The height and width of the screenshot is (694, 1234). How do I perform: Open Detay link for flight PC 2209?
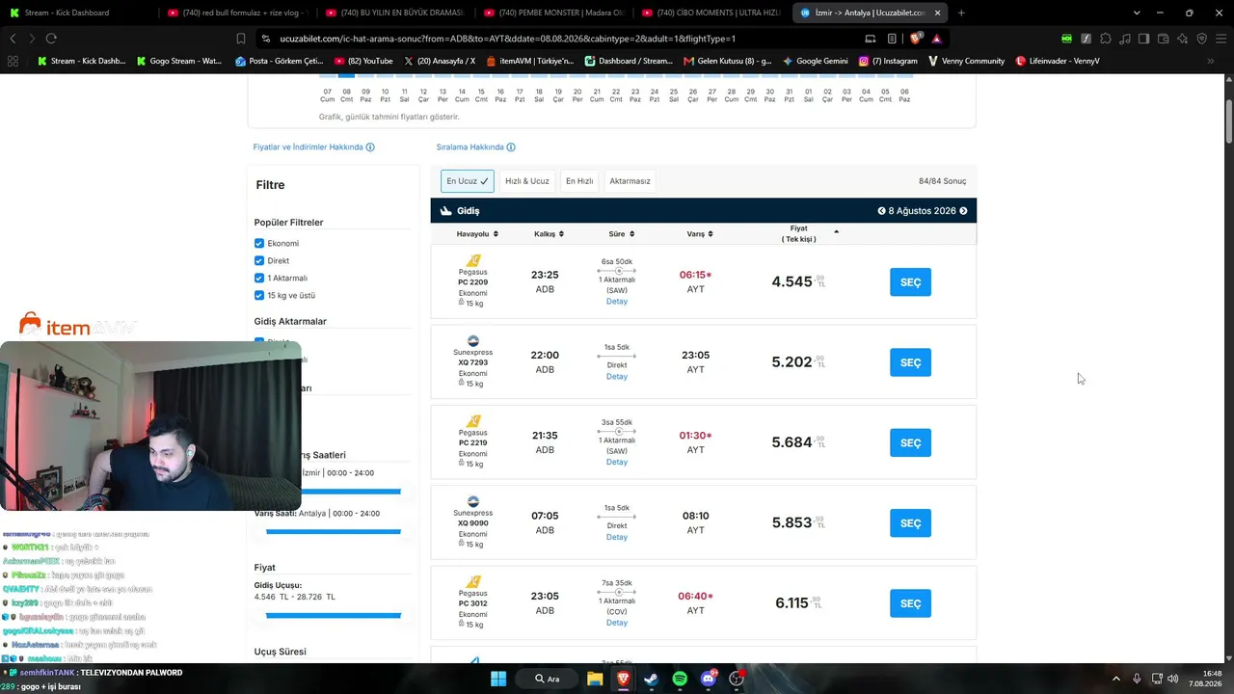[617, 302]
